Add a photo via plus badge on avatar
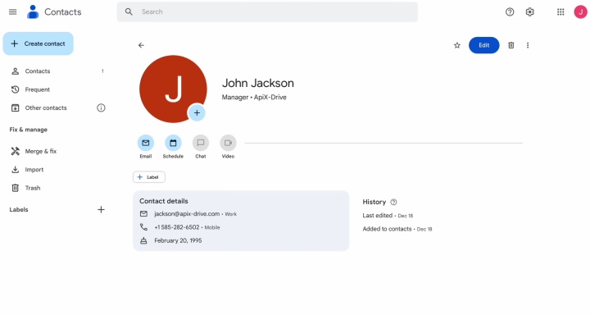This screenshot has width=590, height=315. coord(197,112)
